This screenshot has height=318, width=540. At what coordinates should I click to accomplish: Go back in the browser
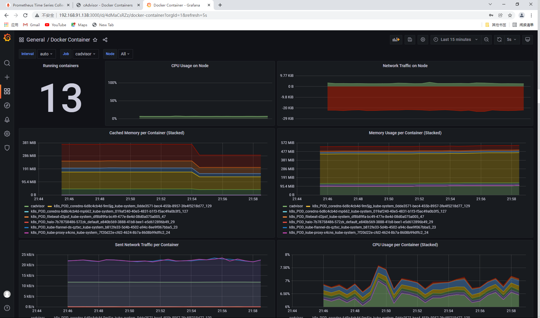click(x=6, y=15)
